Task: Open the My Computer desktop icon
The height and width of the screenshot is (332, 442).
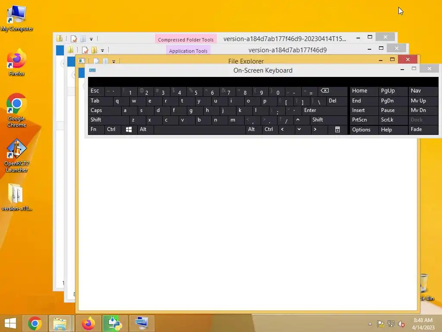Action: pyautogui.click(x=17, y=18)
